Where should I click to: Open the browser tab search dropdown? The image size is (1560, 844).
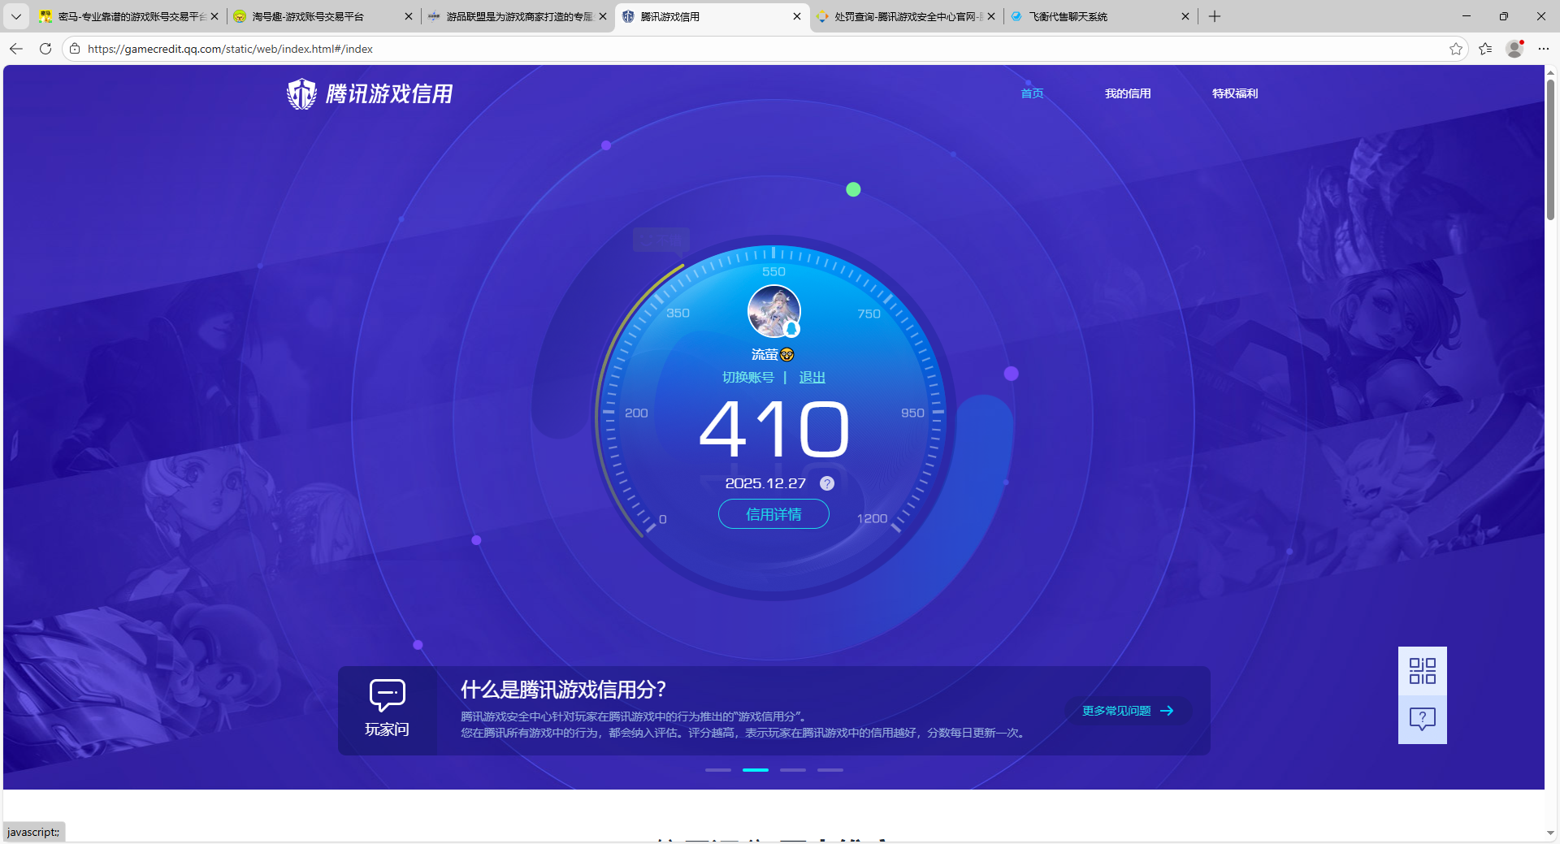coord(15,16)
